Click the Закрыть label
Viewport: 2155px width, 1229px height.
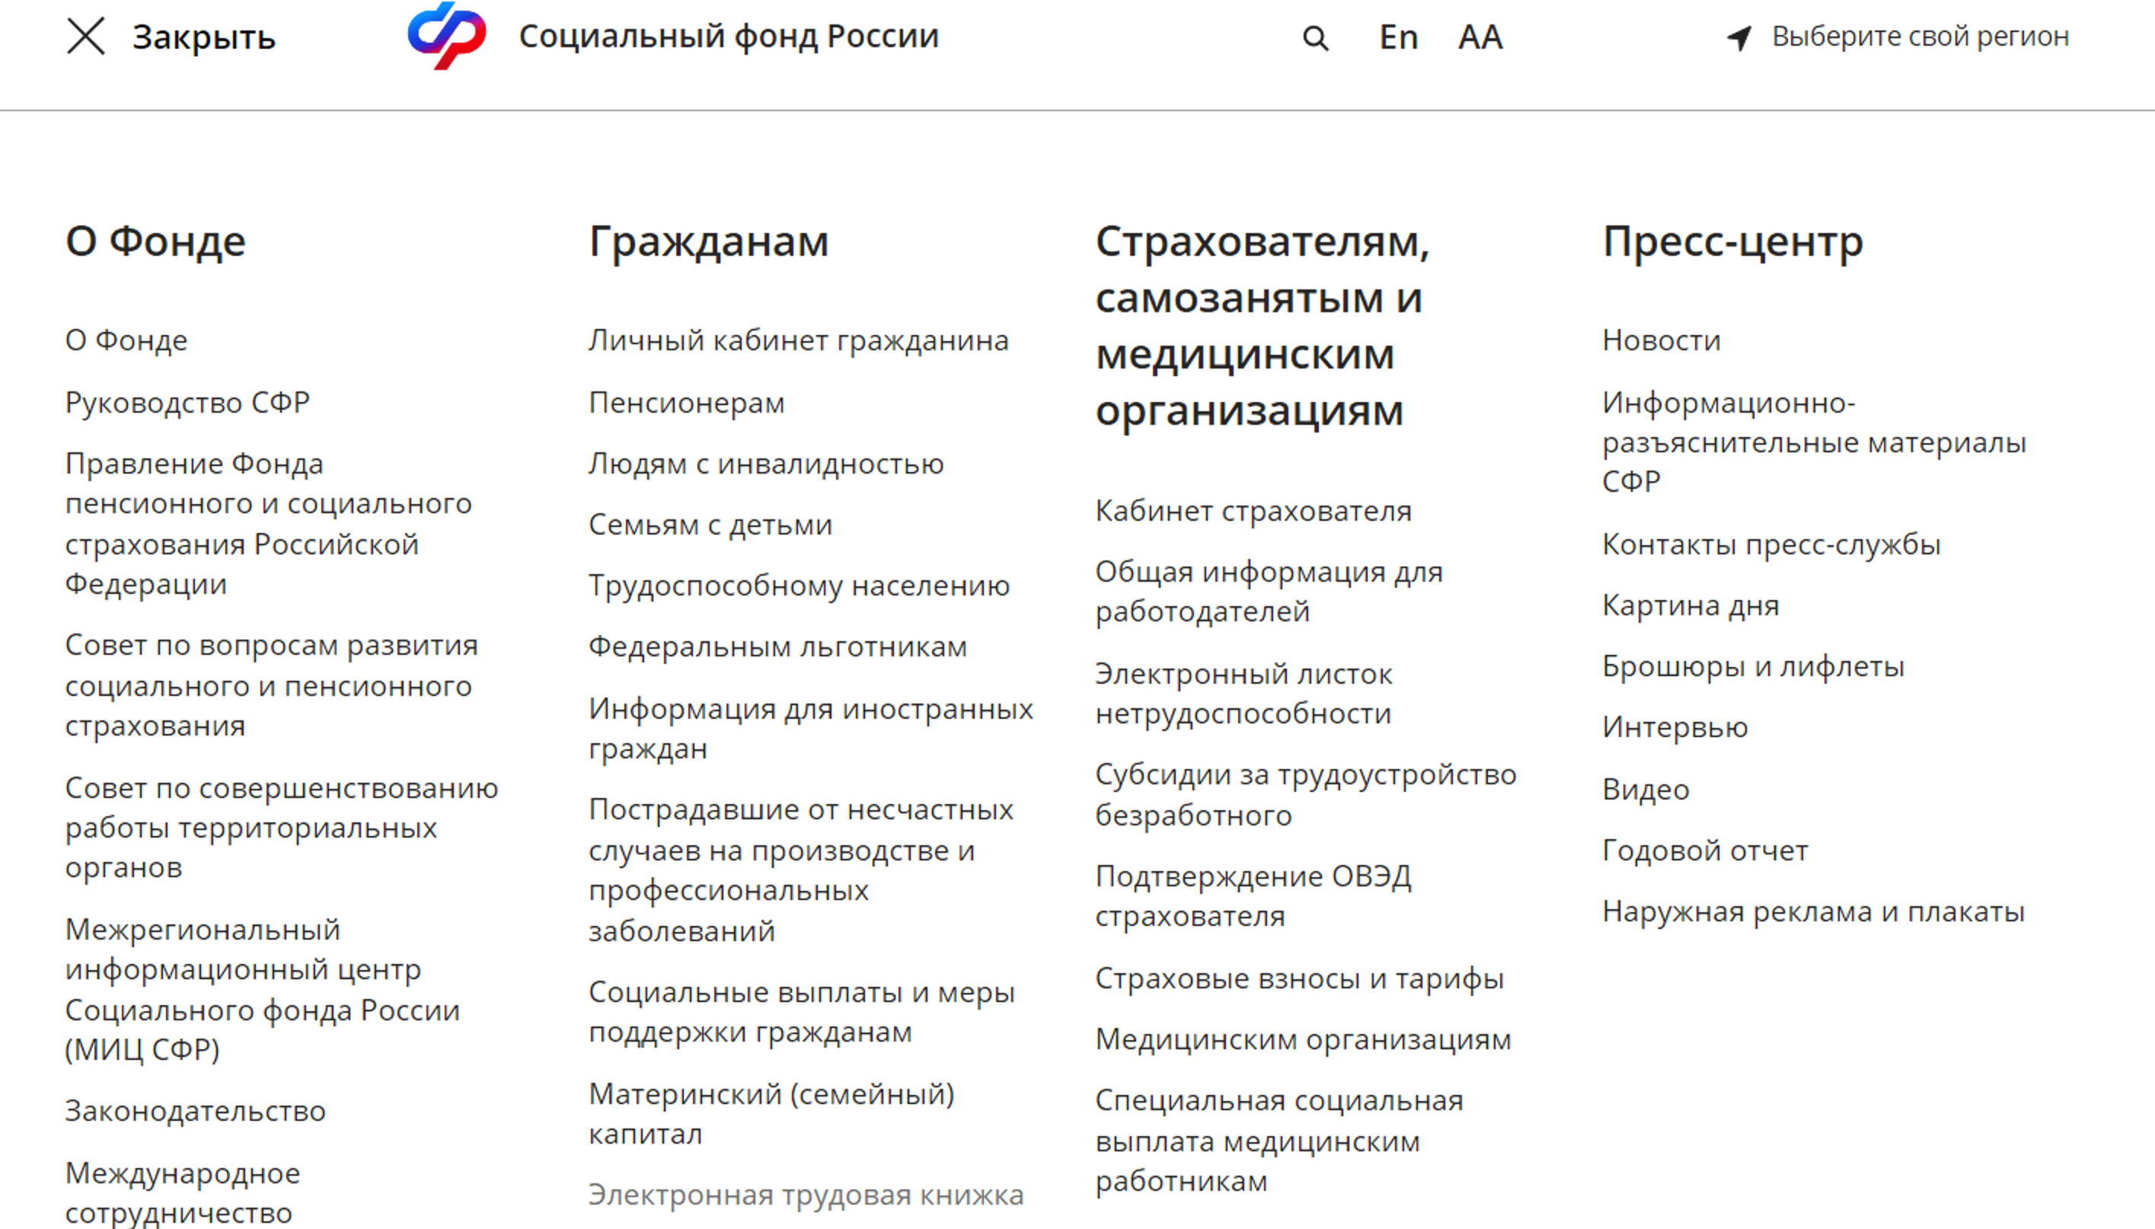click(x=203, y=37)
